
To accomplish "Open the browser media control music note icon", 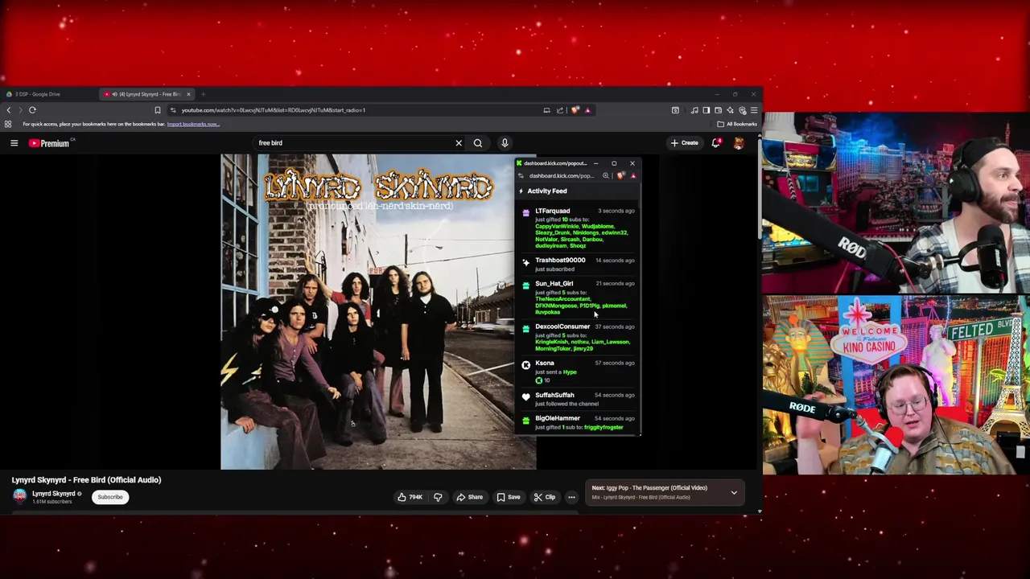I will 694,110.
